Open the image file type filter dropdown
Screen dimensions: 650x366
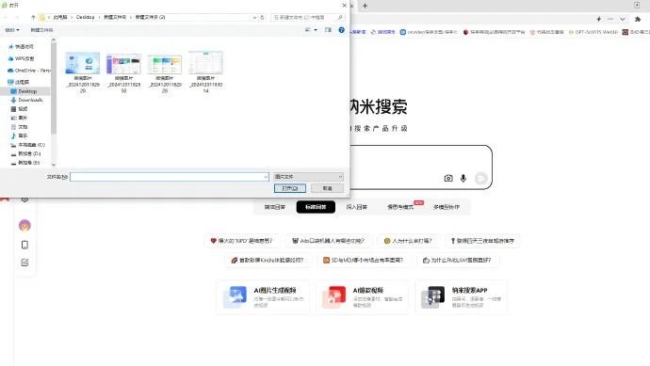(x=308, y=177)
